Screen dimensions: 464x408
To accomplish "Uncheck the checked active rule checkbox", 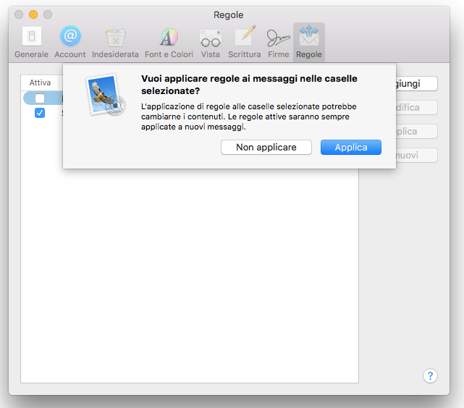I will [40, 113].
